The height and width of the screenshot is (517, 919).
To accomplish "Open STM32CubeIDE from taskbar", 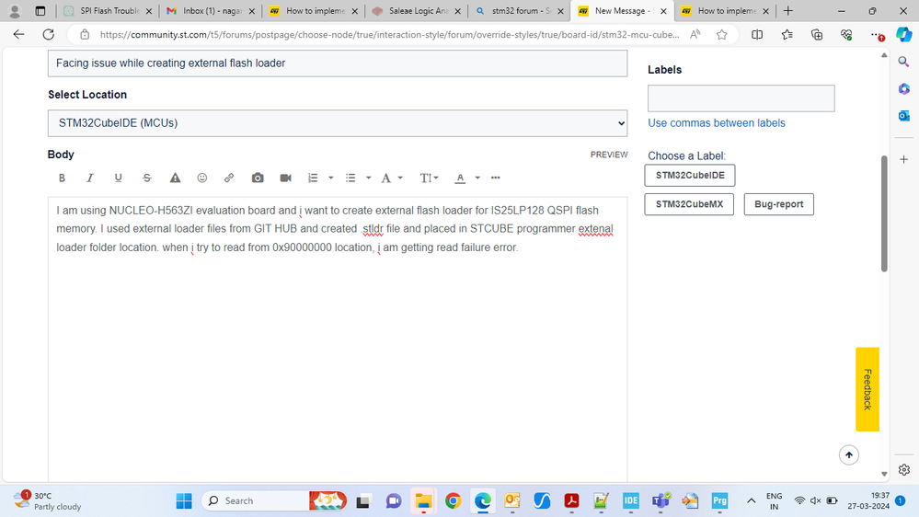I will pyautogui.click(x=631, y=500).
